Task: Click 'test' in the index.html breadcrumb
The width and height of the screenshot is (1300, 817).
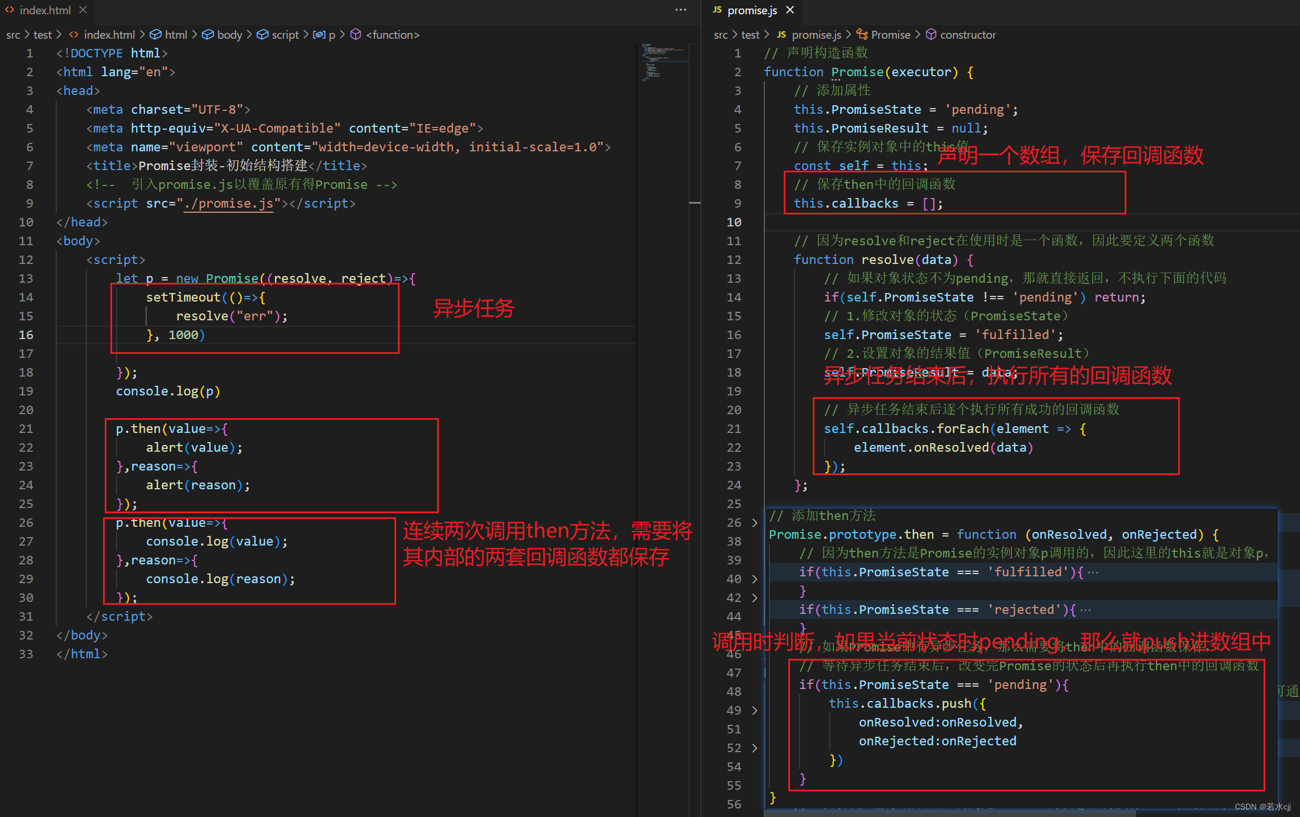Action: [x=43, y=35]
